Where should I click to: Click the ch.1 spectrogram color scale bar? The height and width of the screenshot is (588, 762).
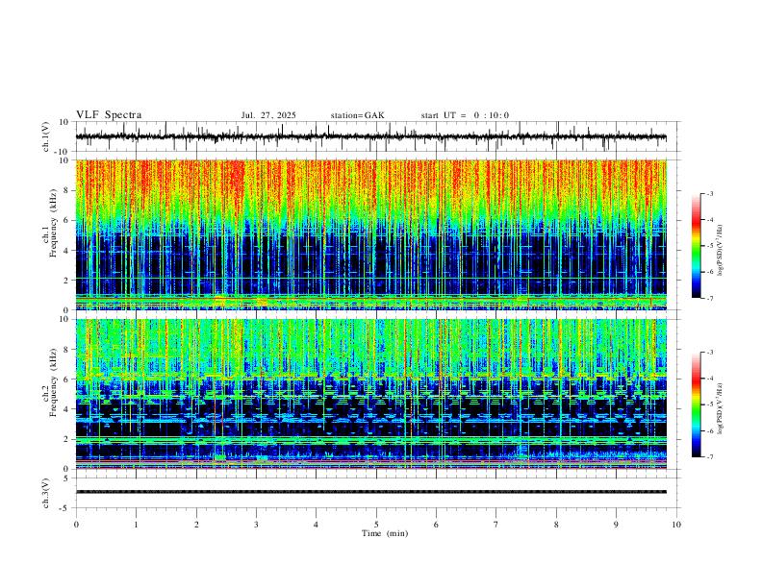pos(697,245)
